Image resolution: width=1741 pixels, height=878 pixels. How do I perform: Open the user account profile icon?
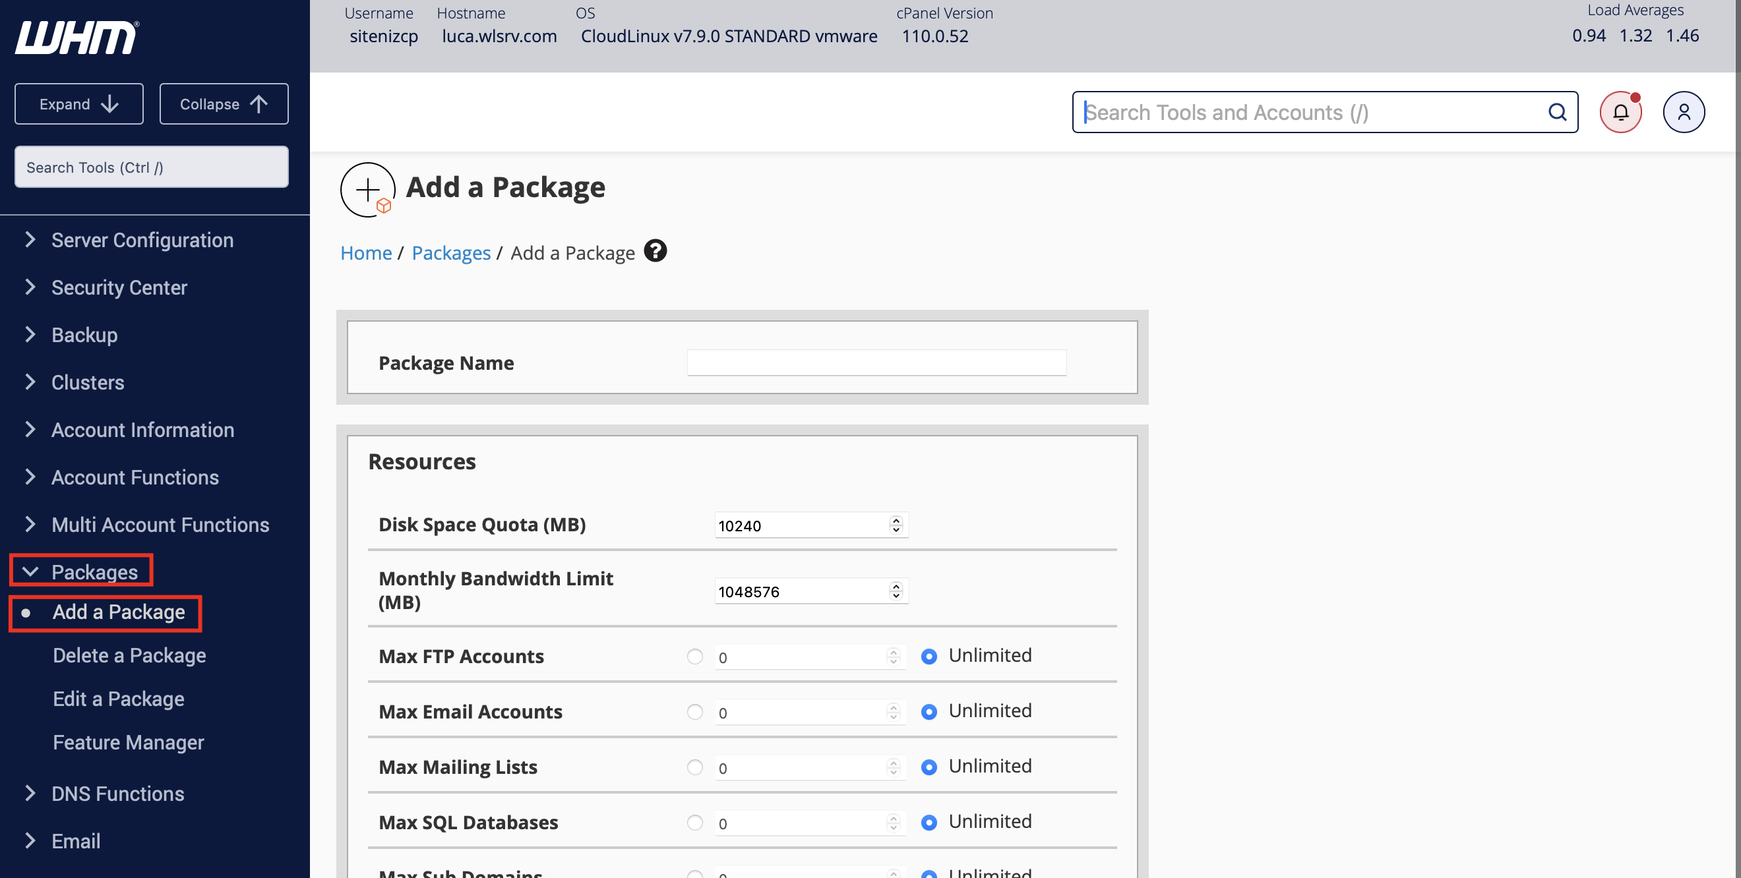click(x=1684, y=112)
